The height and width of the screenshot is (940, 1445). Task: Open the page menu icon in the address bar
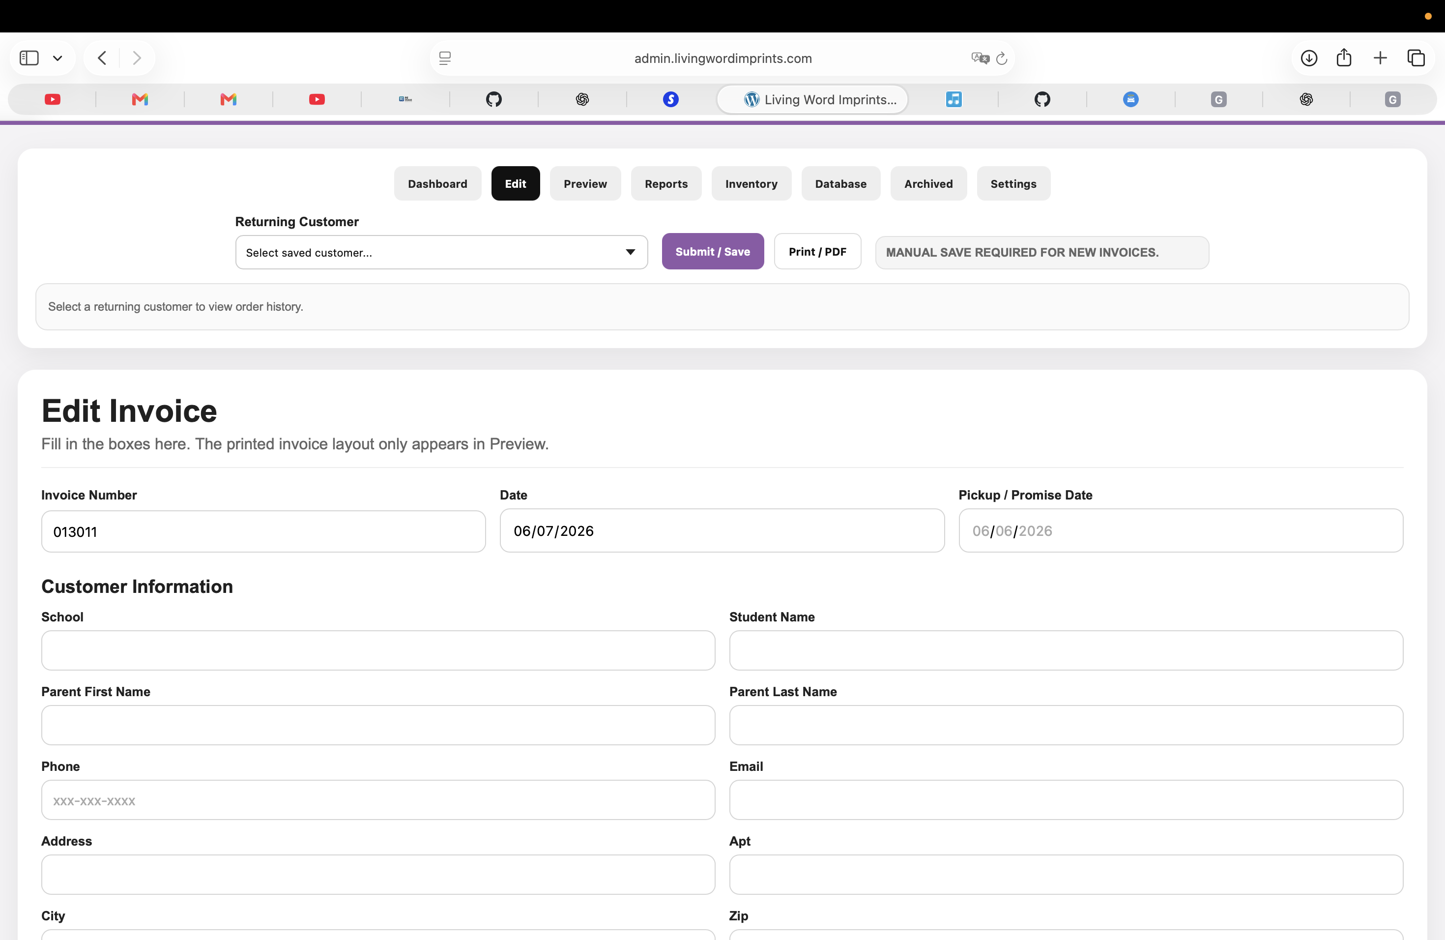coord(445,59)
